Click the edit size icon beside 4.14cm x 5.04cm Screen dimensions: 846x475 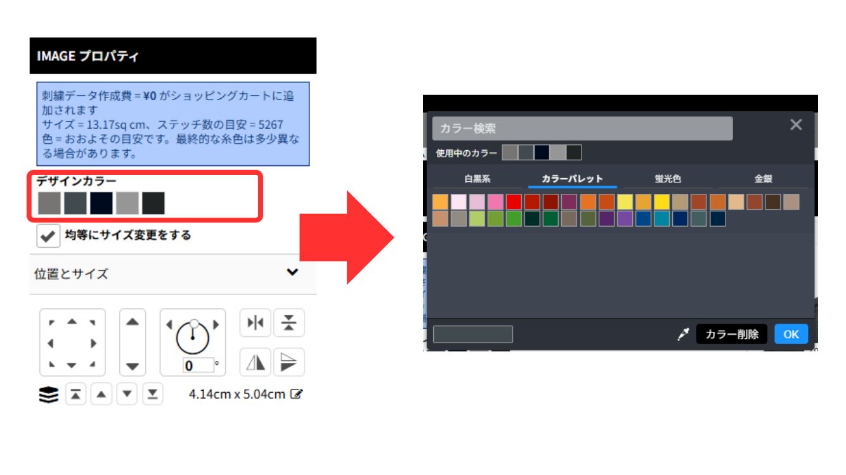point(296,394)
